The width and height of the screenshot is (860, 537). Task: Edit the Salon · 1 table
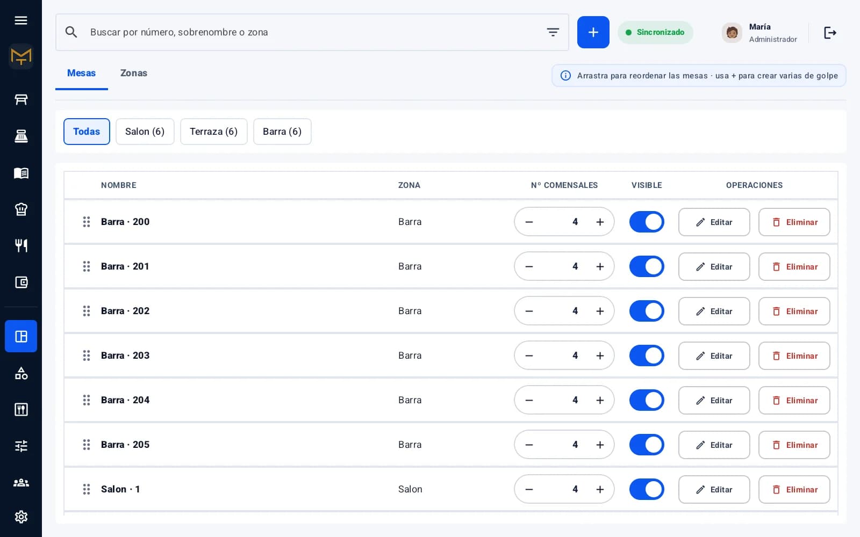click(714, 490)
